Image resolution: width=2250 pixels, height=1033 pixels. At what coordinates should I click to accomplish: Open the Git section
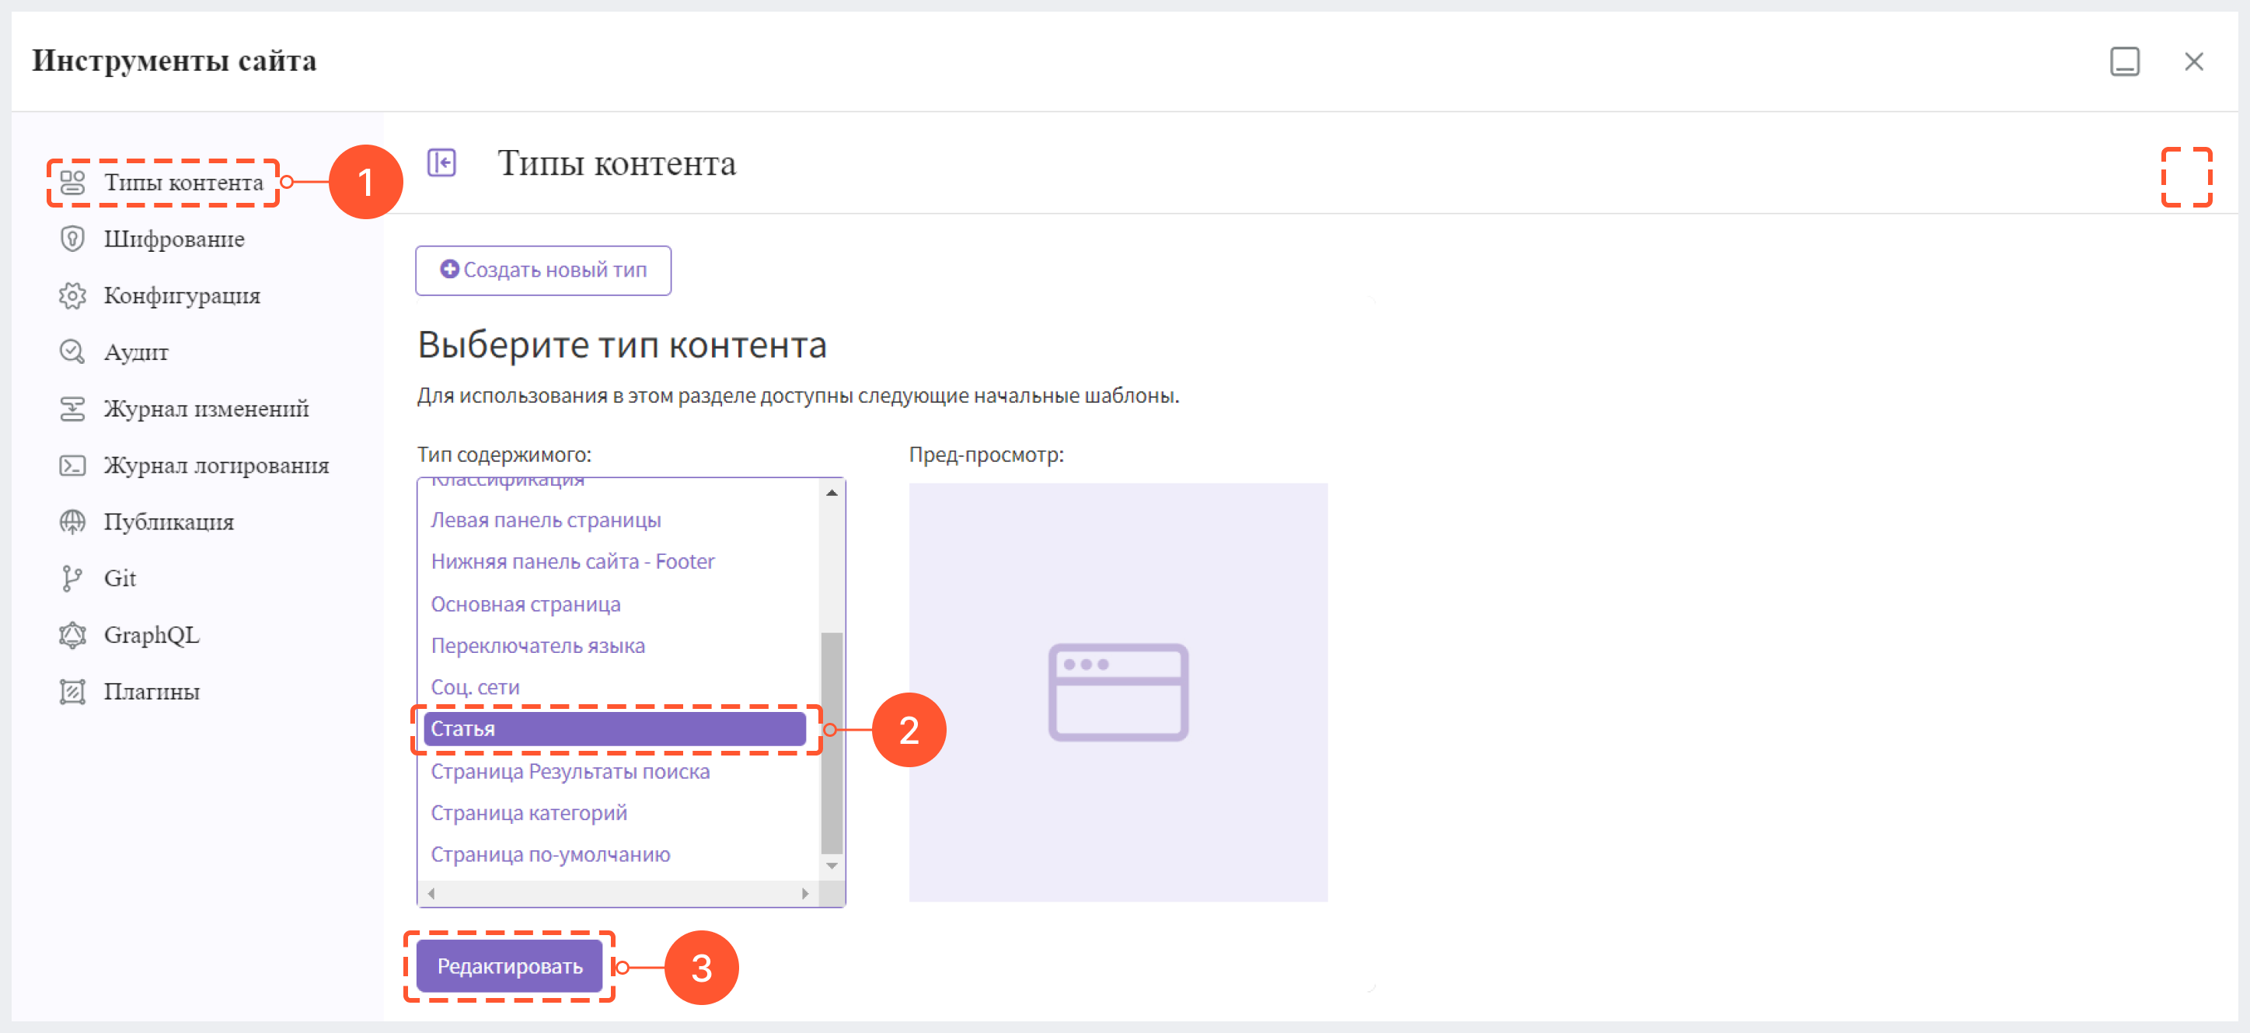pyautogui.click(x=120, y=578)
